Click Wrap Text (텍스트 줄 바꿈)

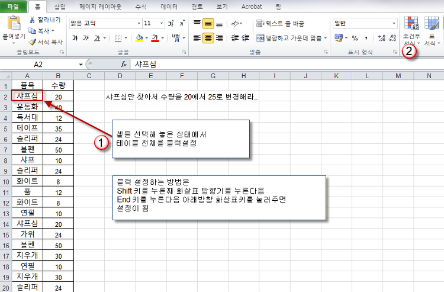point(280,24)
